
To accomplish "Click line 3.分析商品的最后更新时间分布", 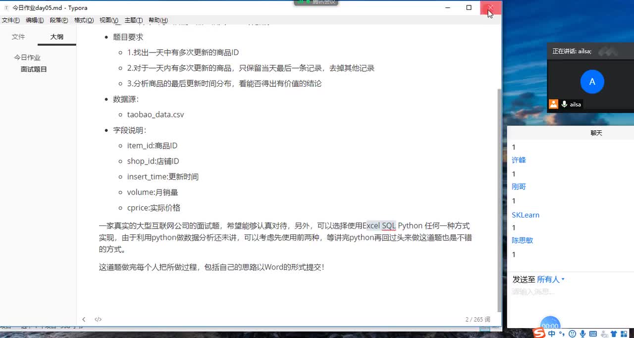I will point(224,84).
